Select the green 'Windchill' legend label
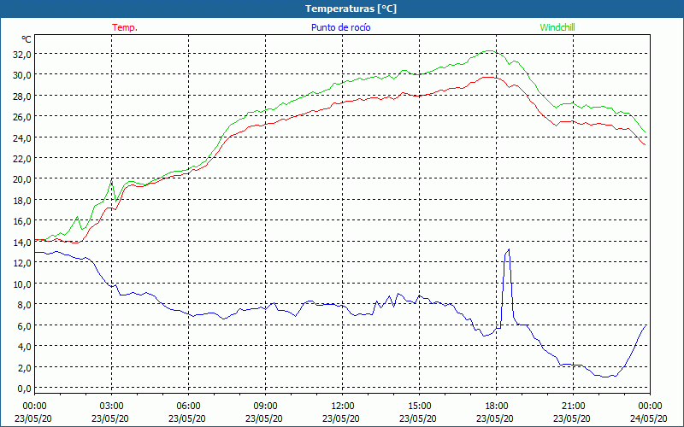This screenshot has width=684, height=427. click(x=557, y=27)
